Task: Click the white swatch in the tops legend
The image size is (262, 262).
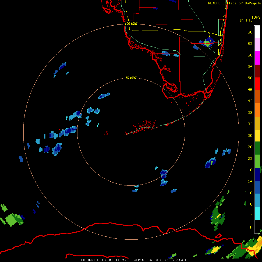Action: (x=257, y=32)
